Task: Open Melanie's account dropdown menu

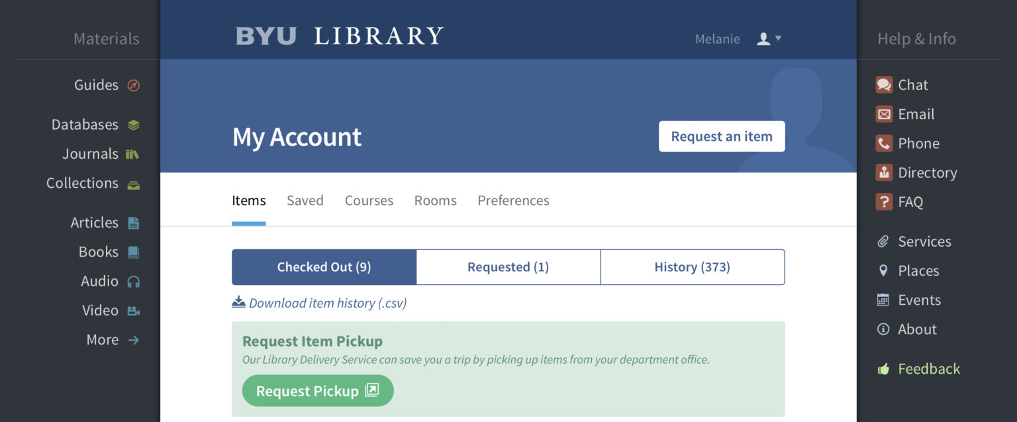Action: point(768,38)
